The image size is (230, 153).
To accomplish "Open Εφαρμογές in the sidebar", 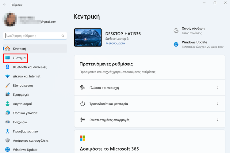I will pyautogui.click(x=35, y=95).
